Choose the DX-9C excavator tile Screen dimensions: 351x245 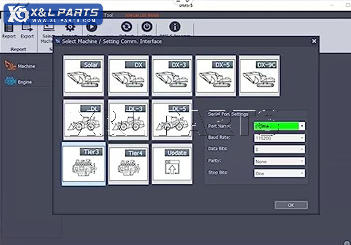pyautogui.click(x=259, y=75)
